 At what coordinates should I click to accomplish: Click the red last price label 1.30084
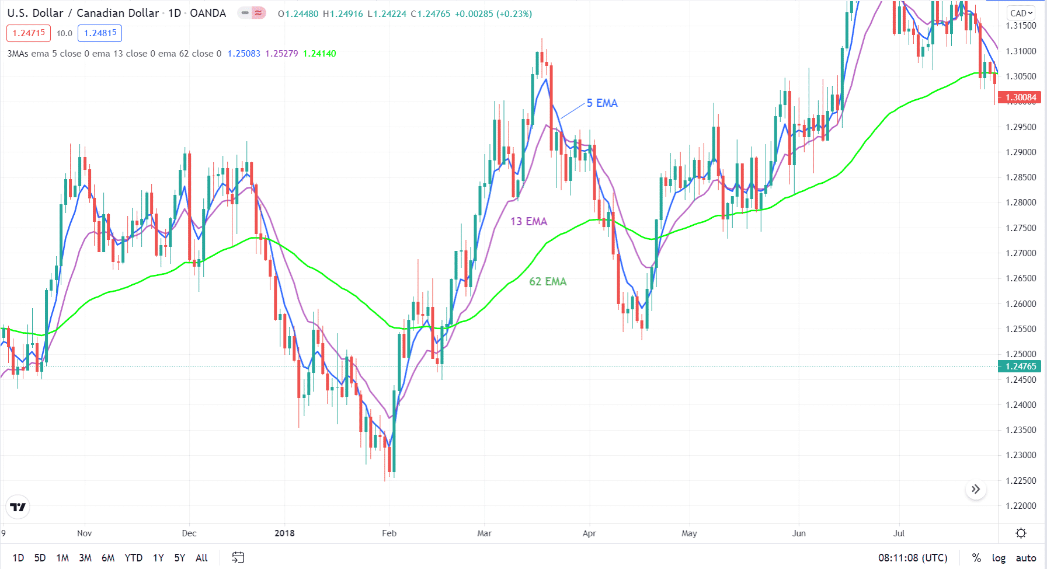pyautogui.click(x=1020, y=97)
